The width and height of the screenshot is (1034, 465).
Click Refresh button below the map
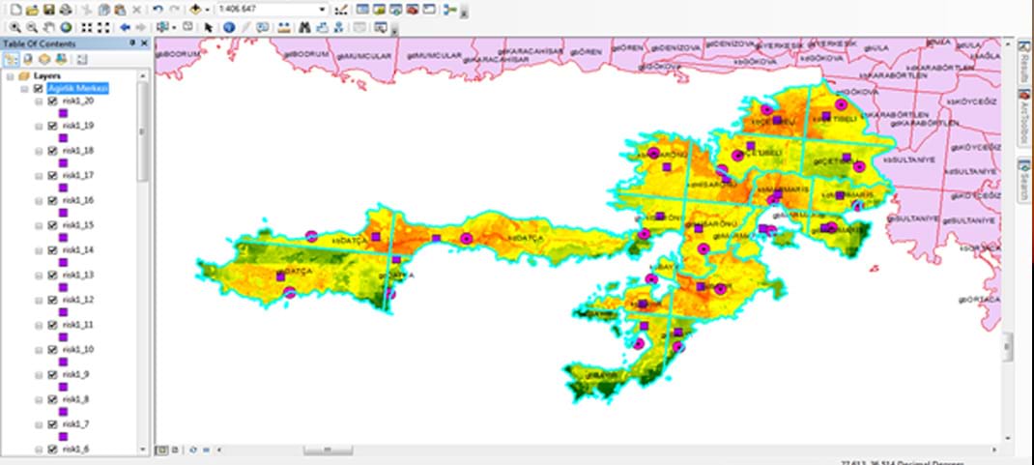click(x=193, y=450)
